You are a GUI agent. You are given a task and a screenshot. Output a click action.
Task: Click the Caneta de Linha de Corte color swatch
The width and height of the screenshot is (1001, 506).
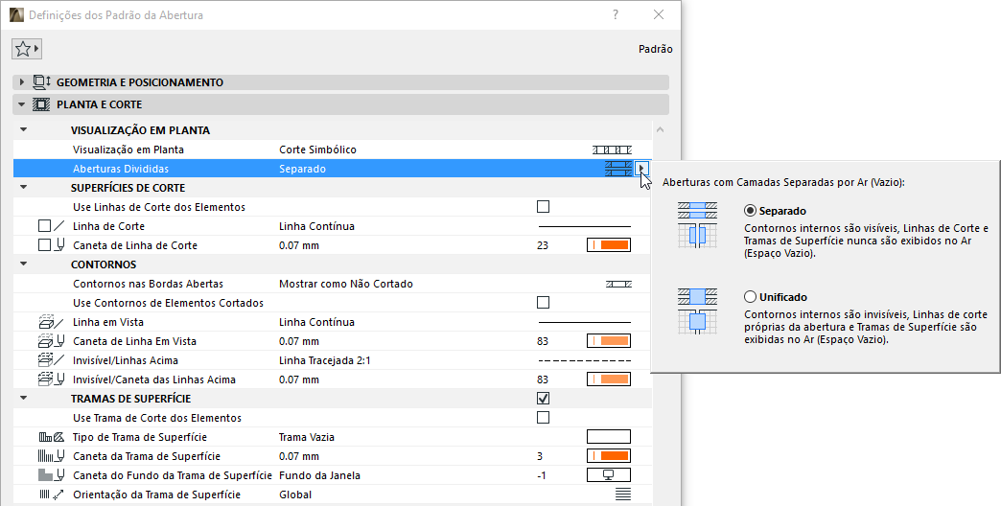[609, 245]
